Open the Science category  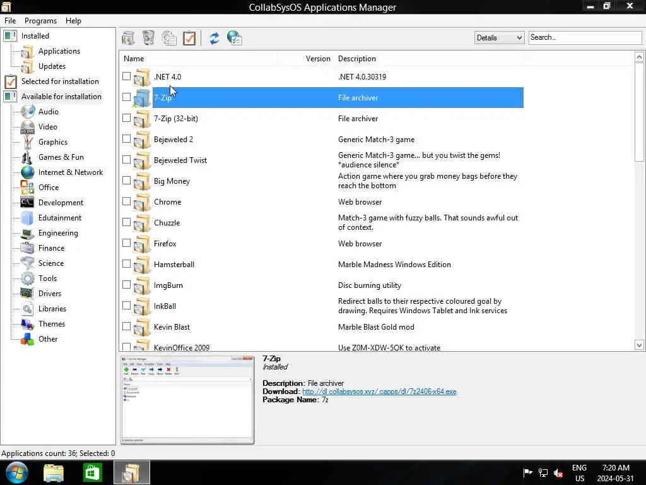pos(51,263)
